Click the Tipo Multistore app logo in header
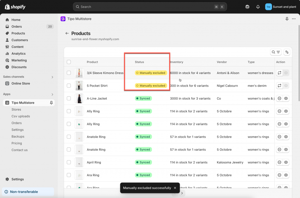Screen dimensions: 300x198 63,19
